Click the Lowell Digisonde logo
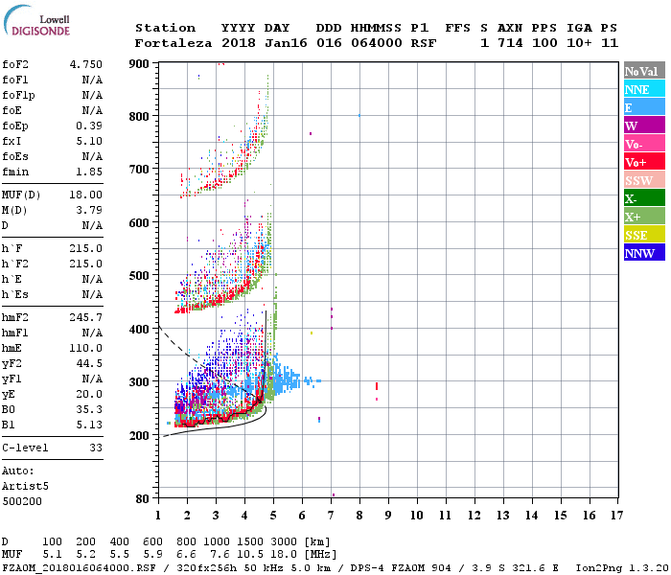Screen dimensions: 671x575 pos(36,20)
